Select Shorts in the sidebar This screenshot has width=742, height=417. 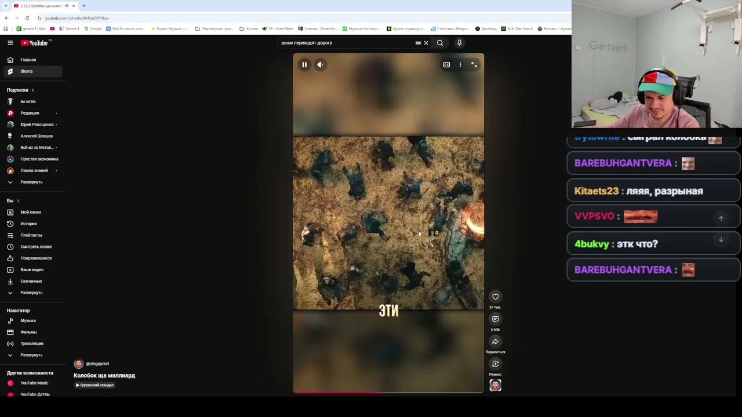point(32,71)
